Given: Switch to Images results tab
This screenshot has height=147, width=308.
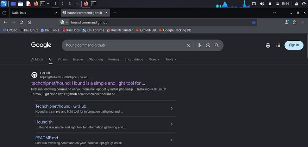Looking at the screenshot, I should (x=78, y=59).
